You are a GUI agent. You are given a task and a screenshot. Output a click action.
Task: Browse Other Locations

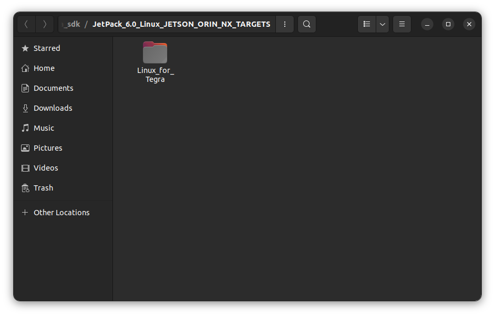click(61, 212)
